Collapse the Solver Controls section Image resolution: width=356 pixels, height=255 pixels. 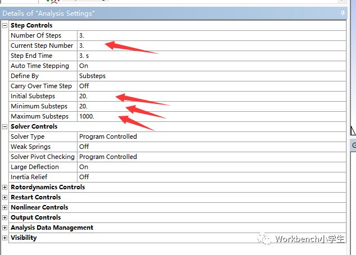[4, 126]
